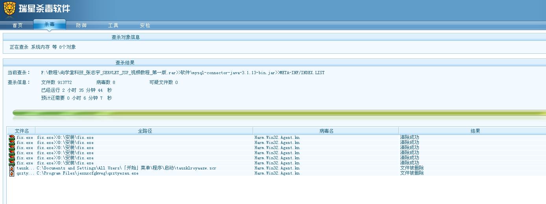Click 文件被删除 result for qxztyezau.exe
The height and width of the screenshot is (204, 546).
[412, 173]
